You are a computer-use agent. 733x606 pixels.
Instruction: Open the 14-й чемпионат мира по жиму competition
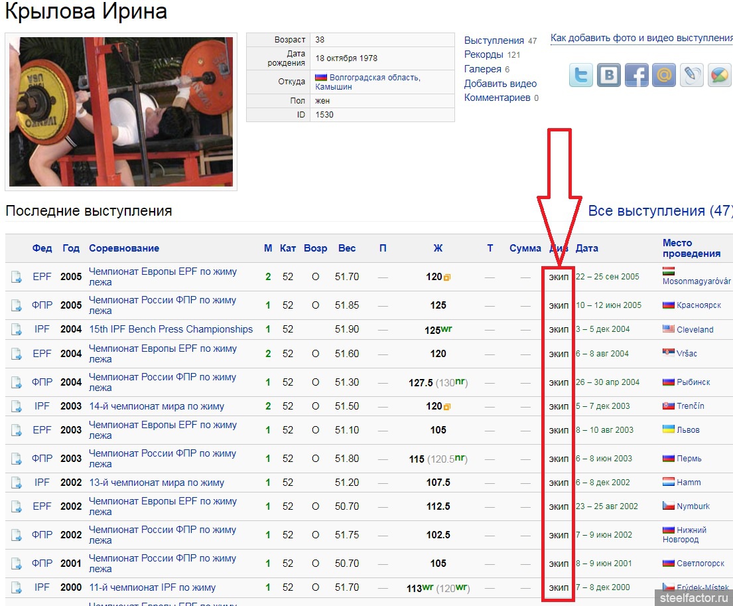157,406
